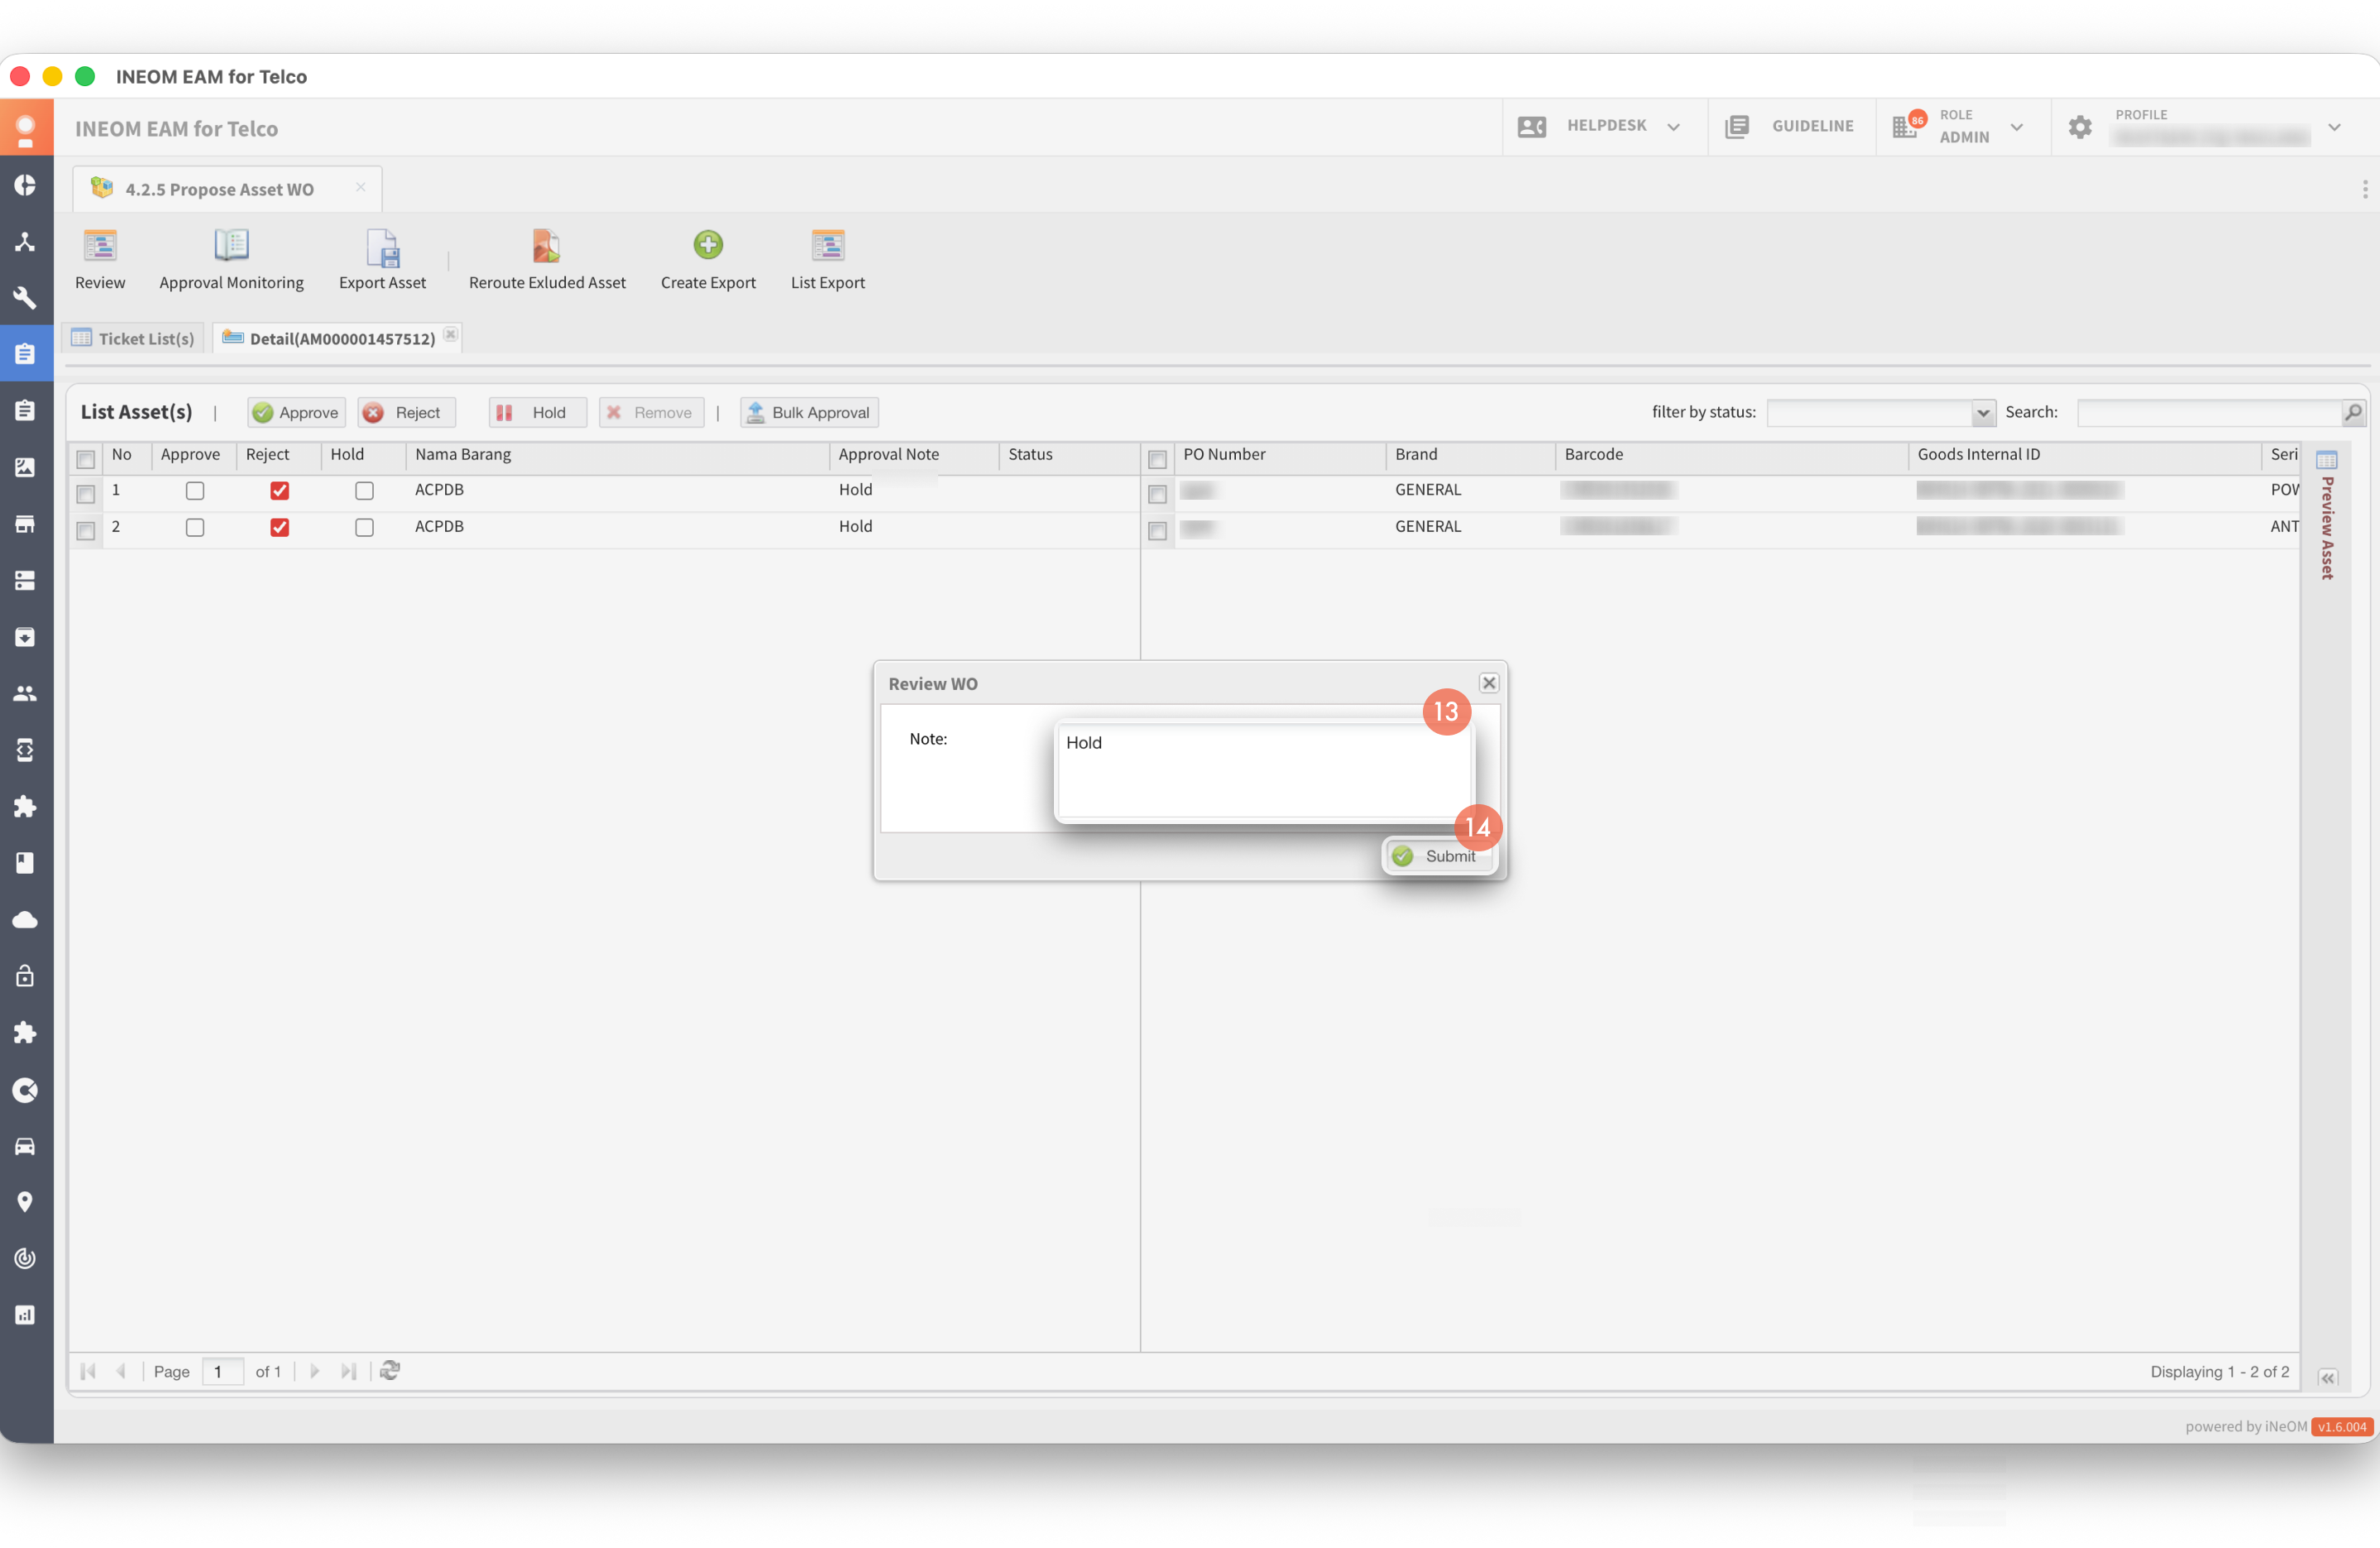Click the Bulk Approval button
The width and height of the screenshot is (2380, 1548).
tap(809, 413)
